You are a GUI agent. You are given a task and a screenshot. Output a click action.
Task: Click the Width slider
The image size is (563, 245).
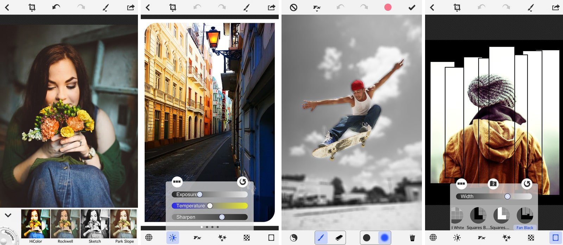[x=494, y=196]
